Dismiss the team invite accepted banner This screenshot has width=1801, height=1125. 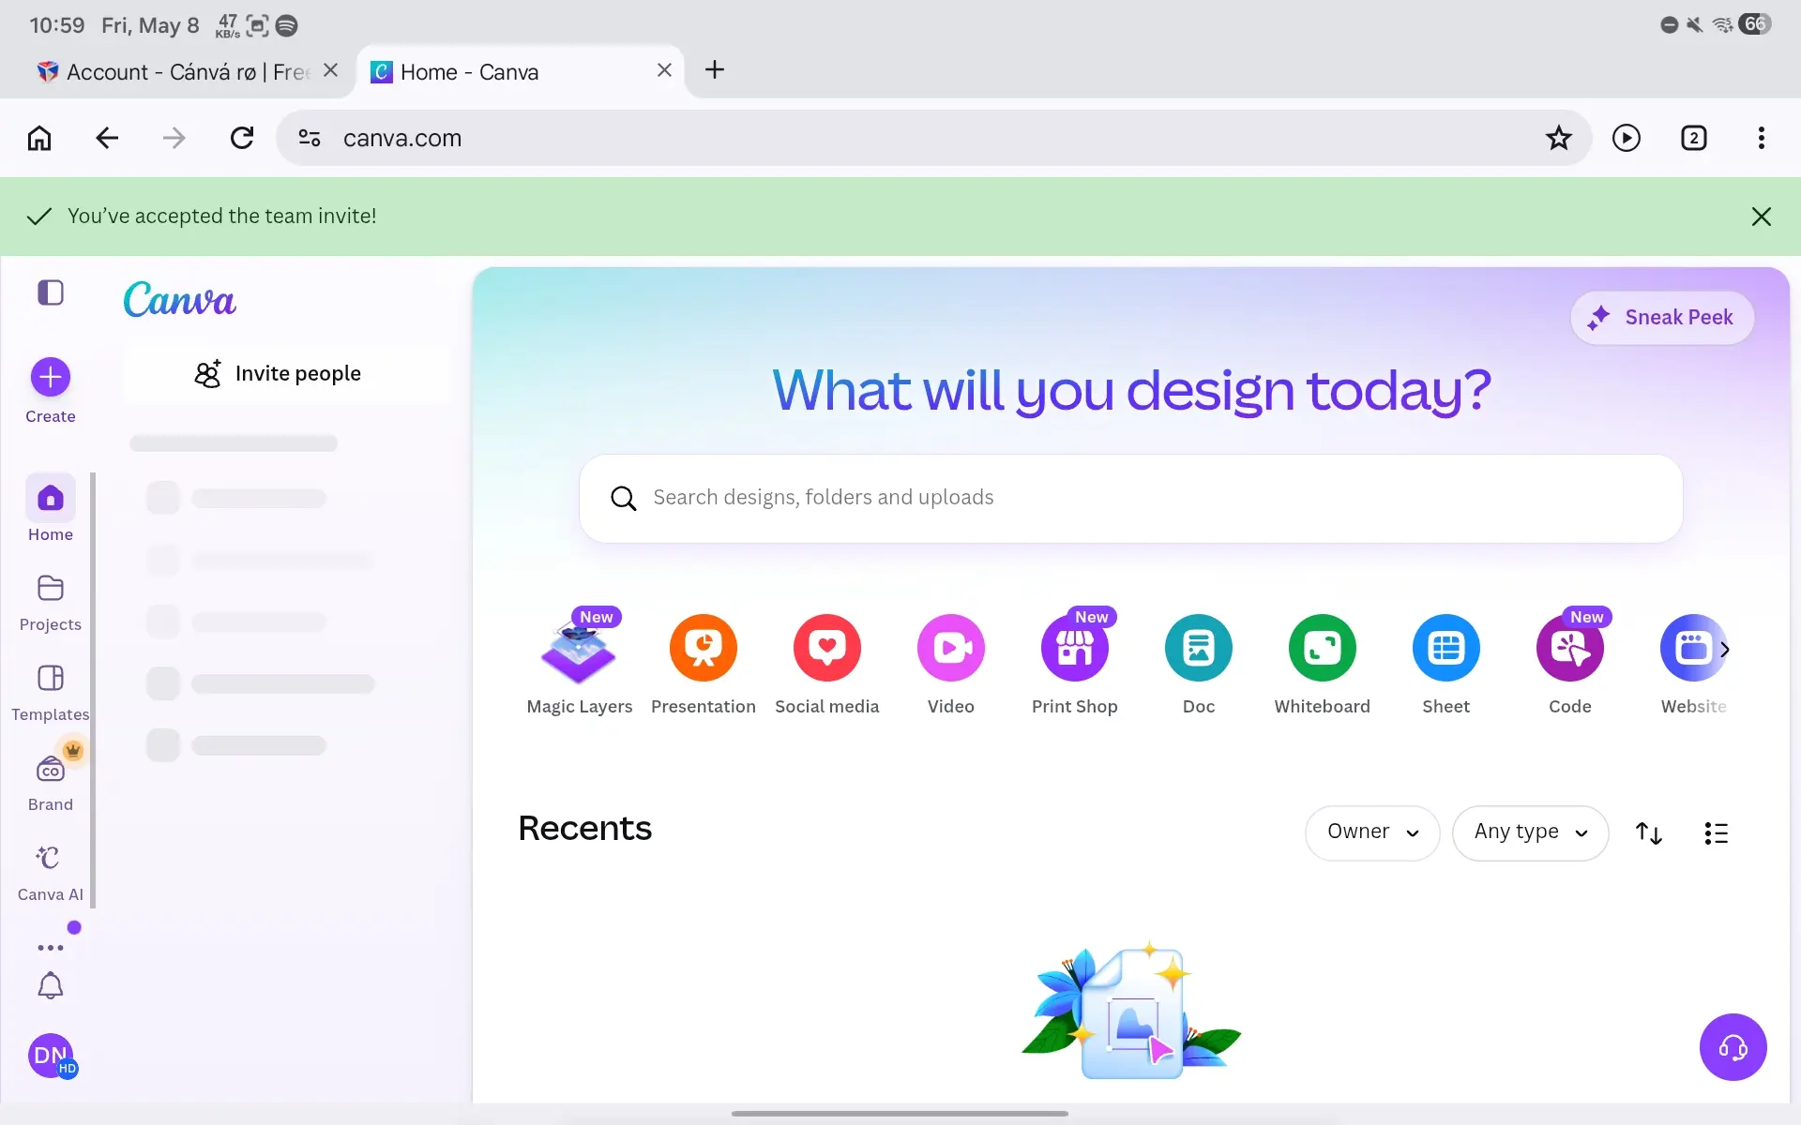1761,217
